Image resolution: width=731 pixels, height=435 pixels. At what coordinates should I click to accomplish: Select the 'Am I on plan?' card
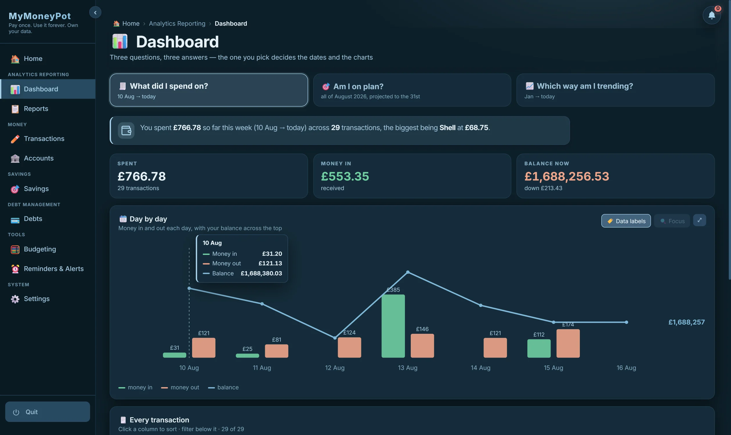tap(412, 90)
